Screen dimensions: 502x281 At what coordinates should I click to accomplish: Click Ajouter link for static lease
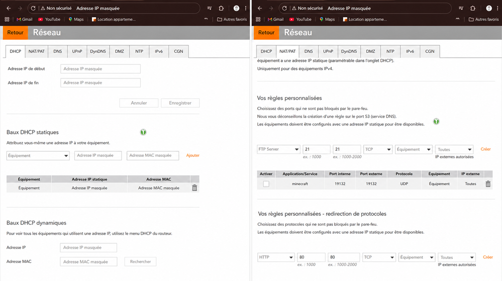tap(193, 155)
